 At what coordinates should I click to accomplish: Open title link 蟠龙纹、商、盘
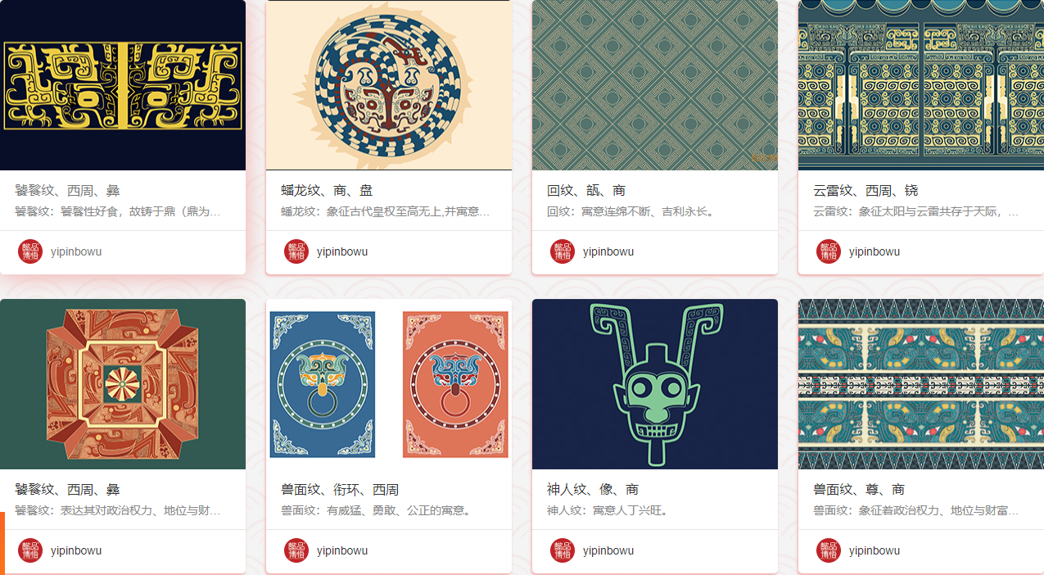327,191
